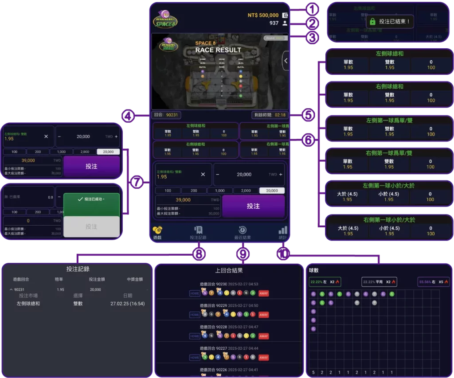Clear the 1.95 selection with X in center bet slip
Viewport: 454px width, 378px height.
(203, 174)
